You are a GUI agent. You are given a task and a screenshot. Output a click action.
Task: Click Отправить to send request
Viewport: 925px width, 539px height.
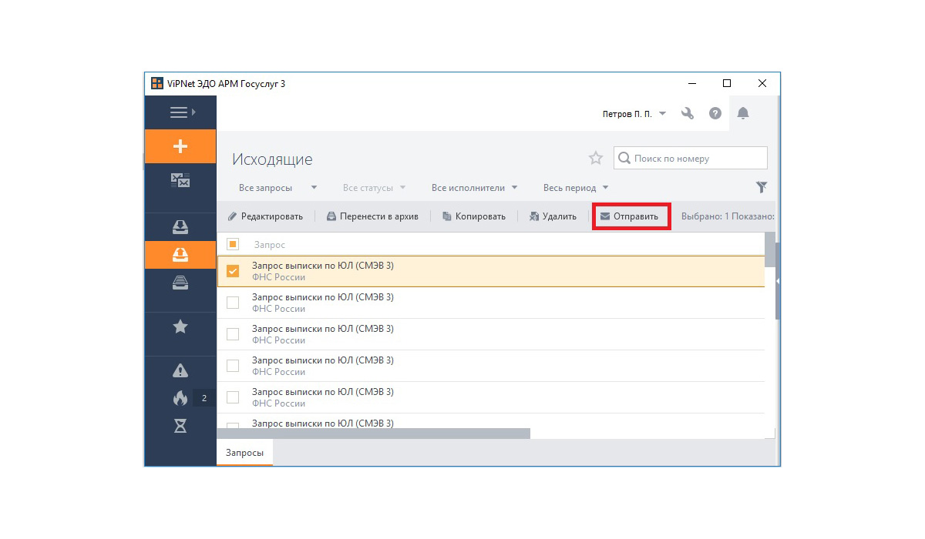[631, 216]
